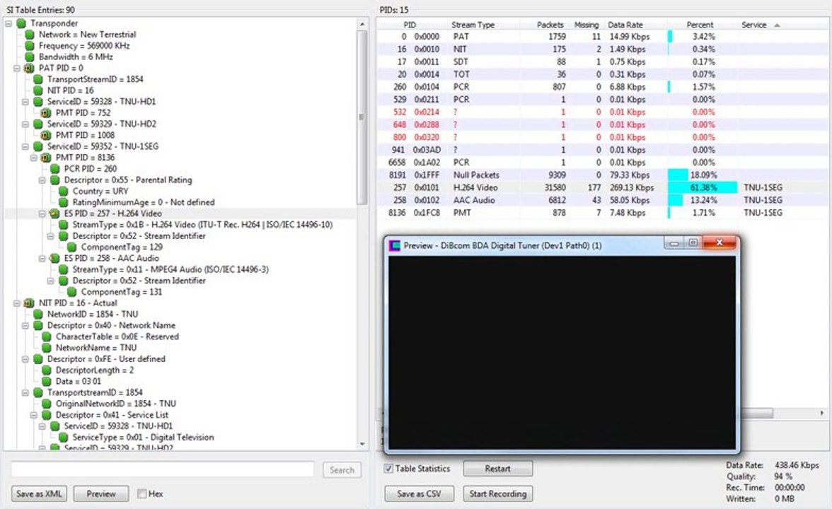Select the 0x0000 PAT row in the table
832x509 pixels.
602,37
